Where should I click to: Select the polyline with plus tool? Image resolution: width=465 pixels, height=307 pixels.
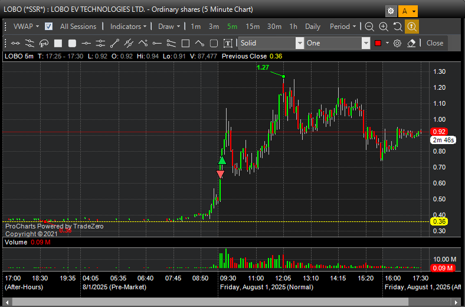(143, 43)
